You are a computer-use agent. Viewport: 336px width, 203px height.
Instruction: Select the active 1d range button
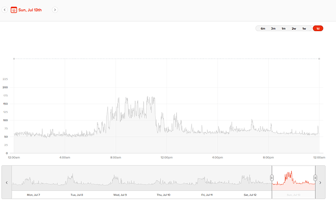point(318,29)
